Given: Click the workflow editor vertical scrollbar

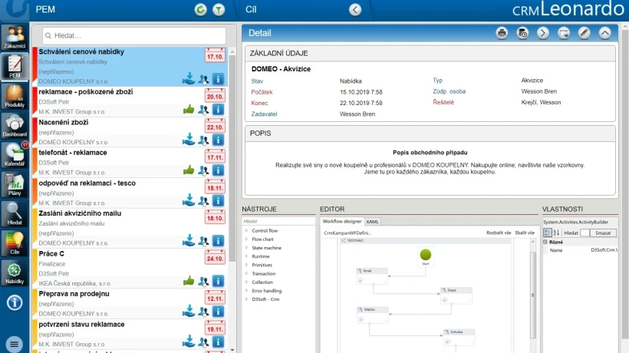Looking at the screenshot, I should click(533, 295).
